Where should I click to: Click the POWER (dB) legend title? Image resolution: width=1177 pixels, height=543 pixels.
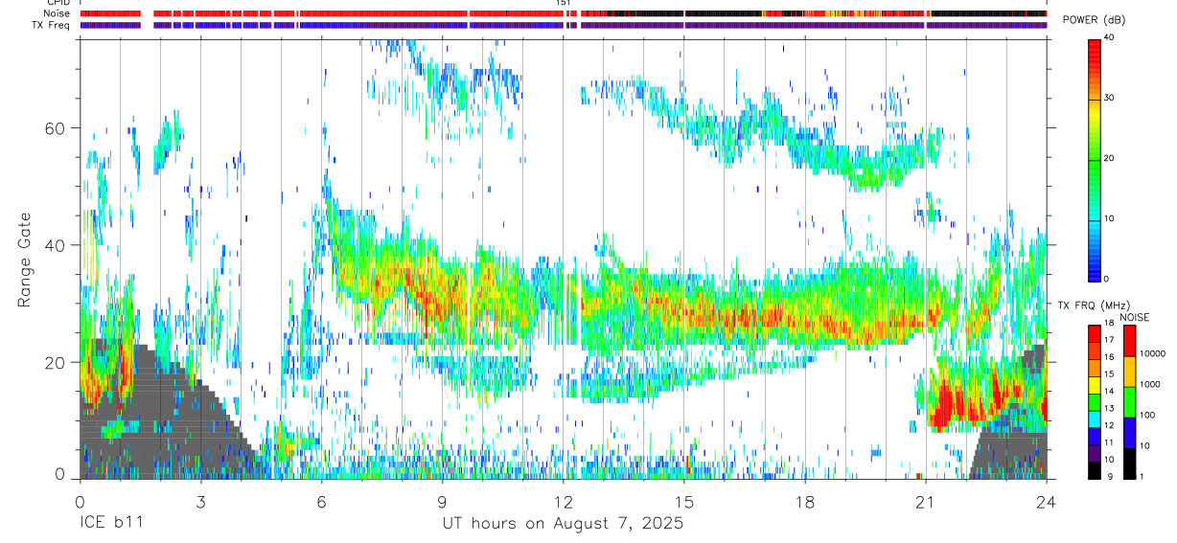click(1094, 20)
